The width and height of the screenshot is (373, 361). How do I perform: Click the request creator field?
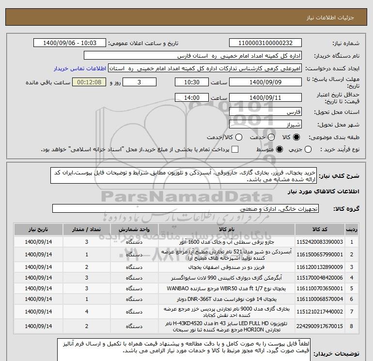tap(205, 68)
